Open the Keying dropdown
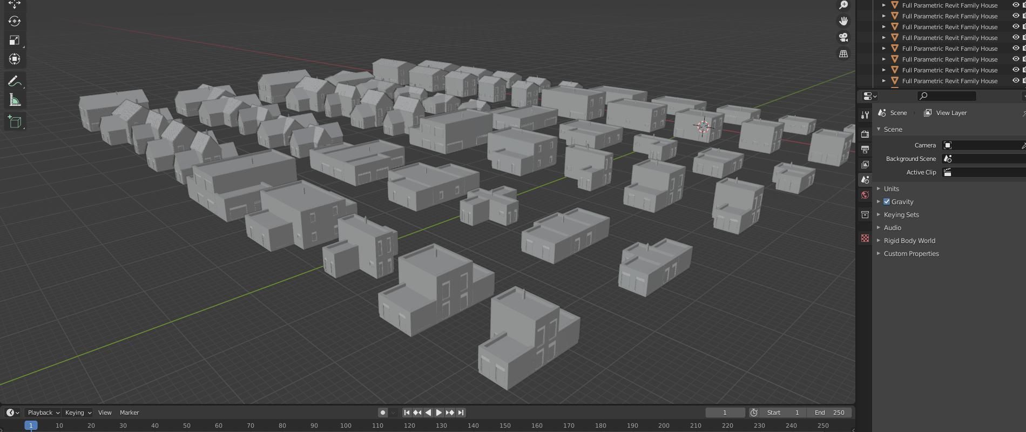This screenshot has height=432, width=1026. click(78, 413)
